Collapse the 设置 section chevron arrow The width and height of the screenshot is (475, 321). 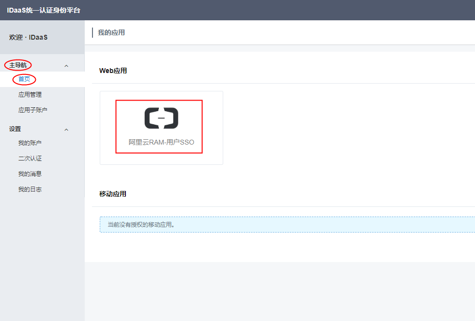point(66,130)
